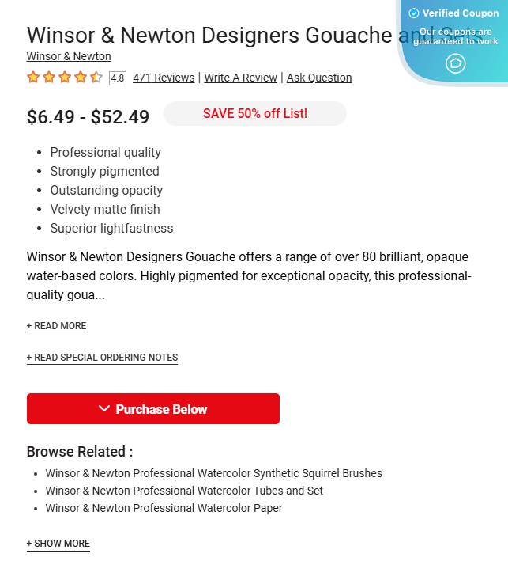Click the chevron arrow on Purchase Below
The image size is (508, 580).
[x=104, y=408]
